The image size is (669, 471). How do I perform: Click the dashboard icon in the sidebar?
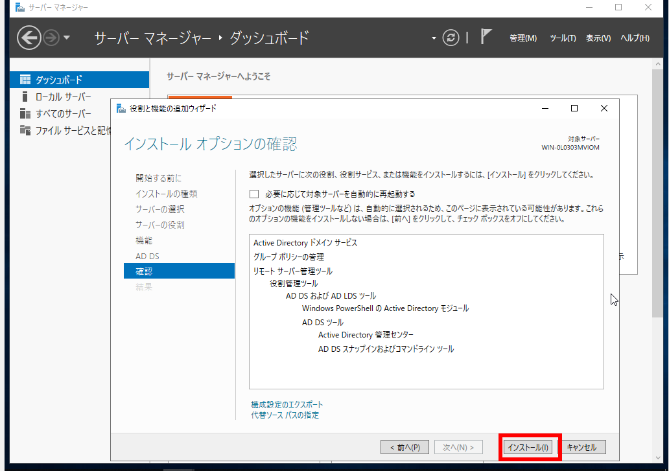(x=25, y=80)
